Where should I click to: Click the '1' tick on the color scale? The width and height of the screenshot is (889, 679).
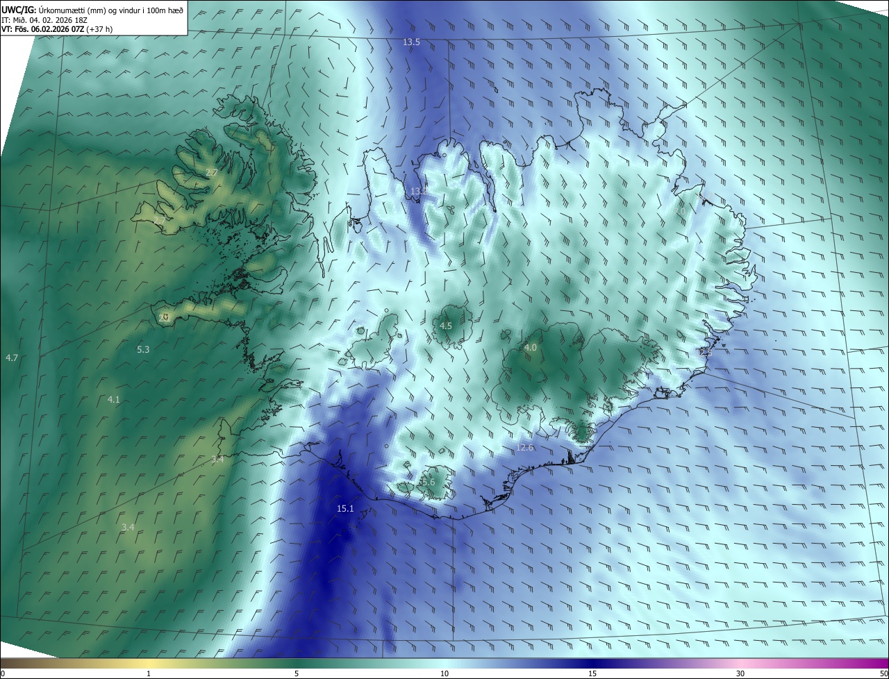tap(149, 673)
